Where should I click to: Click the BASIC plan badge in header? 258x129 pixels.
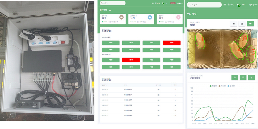pos(173,3)
